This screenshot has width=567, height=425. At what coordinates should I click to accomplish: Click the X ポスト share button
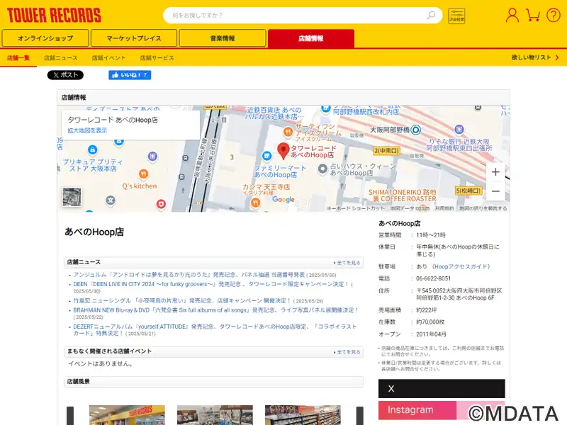(65, 75)
